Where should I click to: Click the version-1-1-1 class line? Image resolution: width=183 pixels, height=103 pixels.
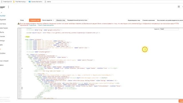(x=38, y=49)
